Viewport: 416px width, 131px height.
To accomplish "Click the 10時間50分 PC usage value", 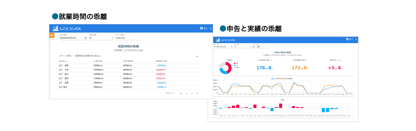I will pyautogui.click(x=99, y=70).
